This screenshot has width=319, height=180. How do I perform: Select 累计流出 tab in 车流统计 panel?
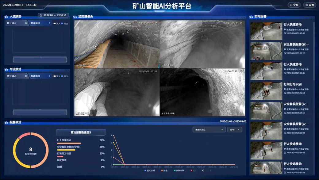[40, 76]
